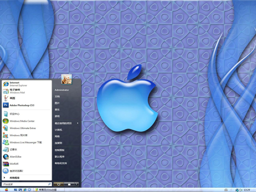Screen dimensions: 256x192
Task: Expand the recent items submenu arrow
Action: coord(77,123)
